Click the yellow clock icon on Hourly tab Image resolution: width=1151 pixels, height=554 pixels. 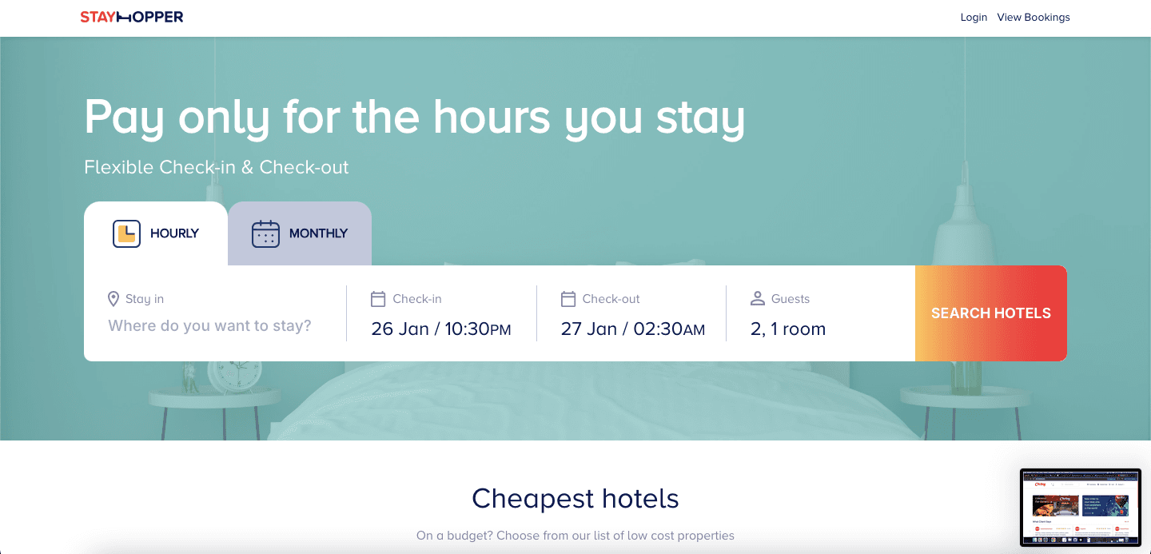126,233
